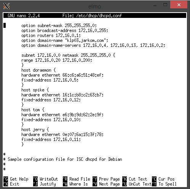This screenshot has width=190, height=189.
Task: Close the elmo terminal window
Action: point(179,5)
